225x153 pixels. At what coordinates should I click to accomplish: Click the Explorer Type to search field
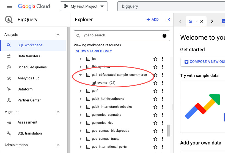(122, 36)
